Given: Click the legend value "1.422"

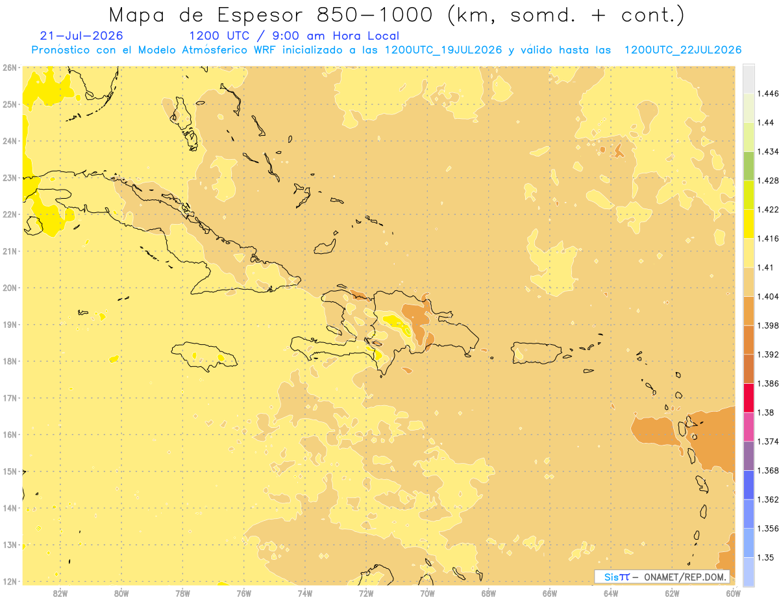Looking at the screenshot, I should [768, 209].
